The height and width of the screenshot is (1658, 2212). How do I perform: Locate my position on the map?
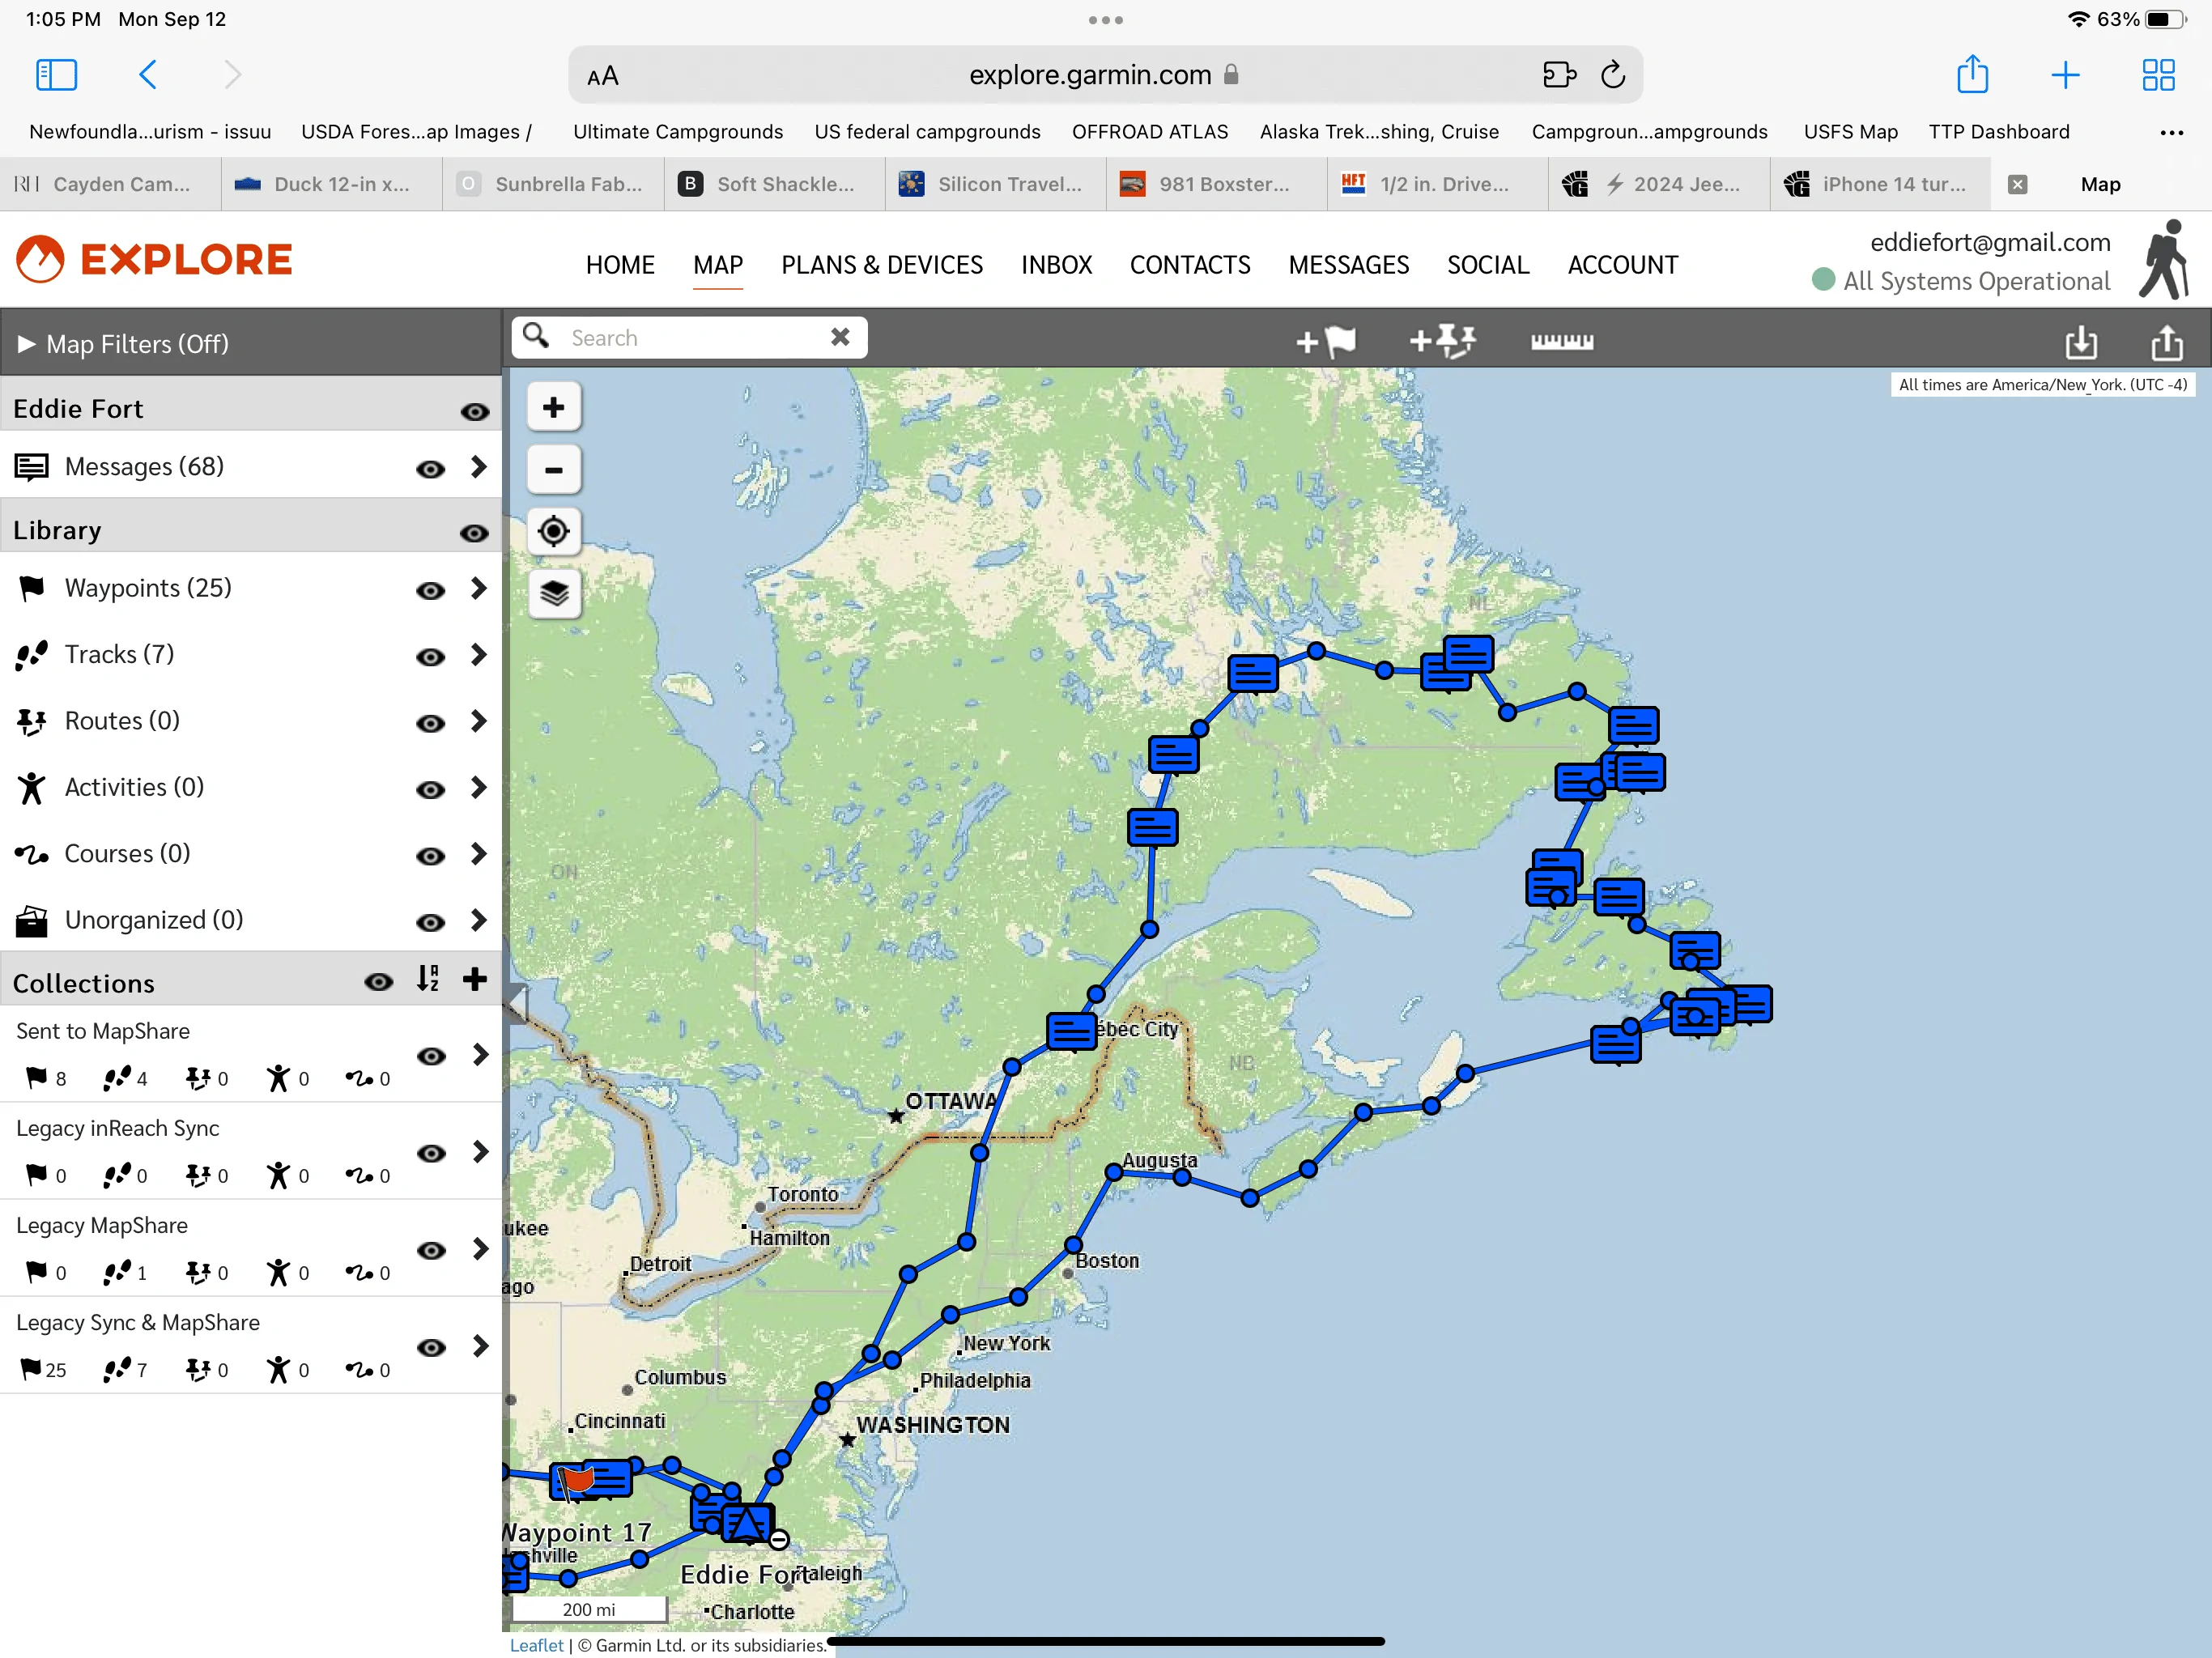[x=553, y=531]
